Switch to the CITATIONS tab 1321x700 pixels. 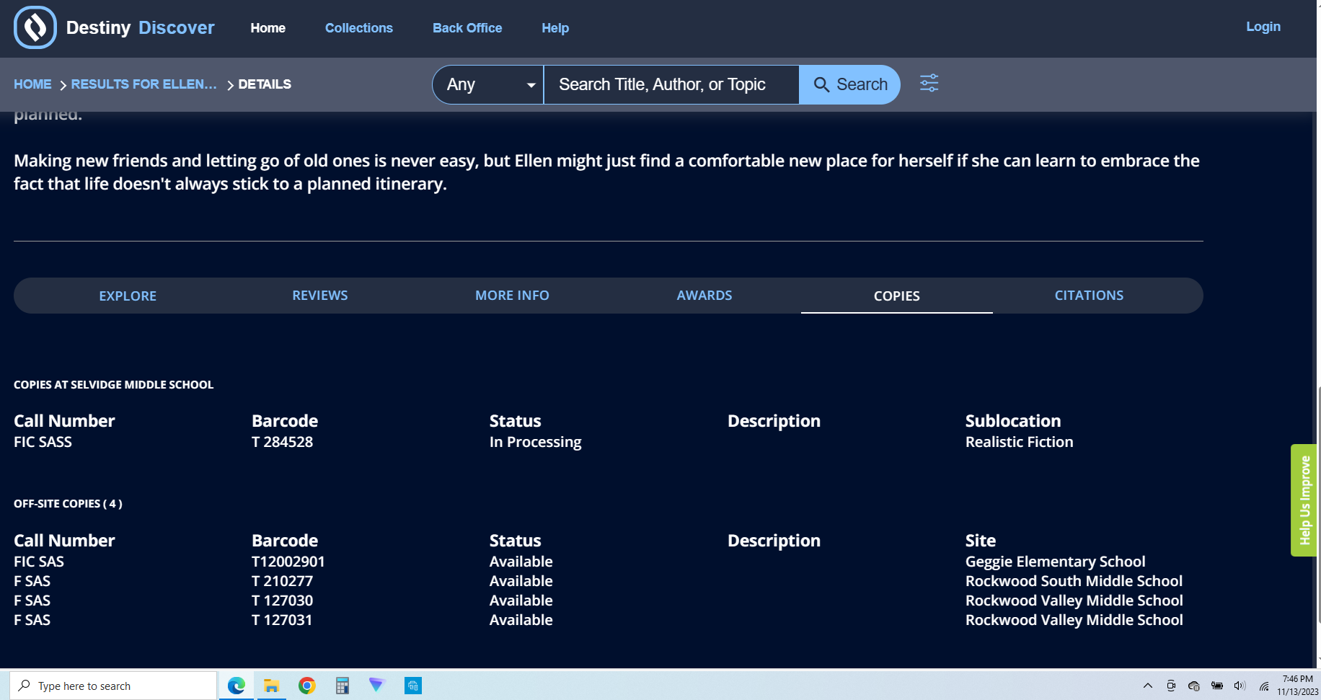pos(1089,296)
